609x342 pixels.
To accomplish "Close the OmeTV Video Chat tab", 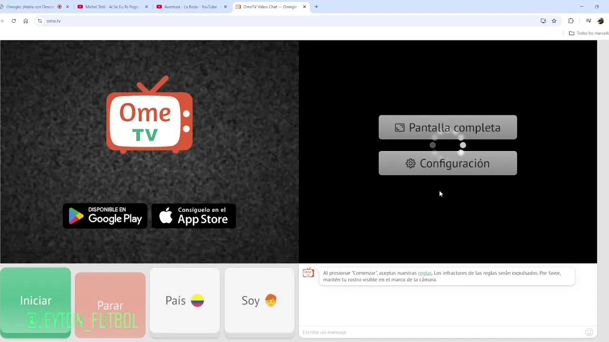I will [x=304, y=7].
